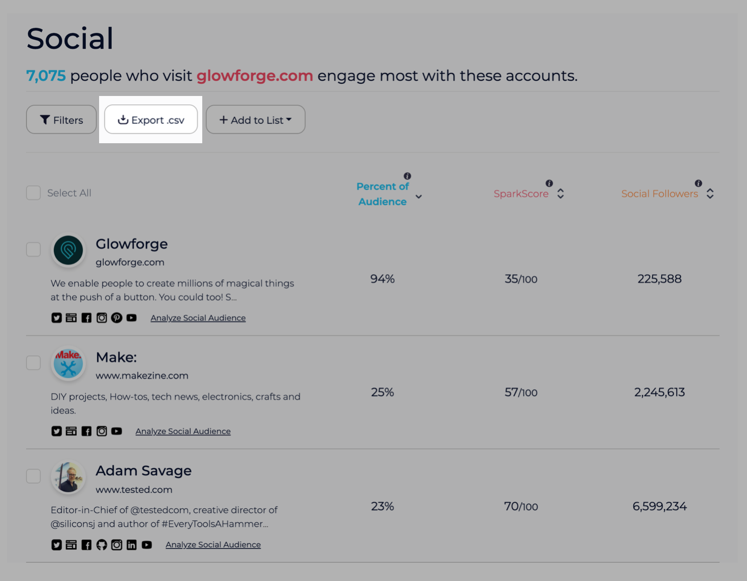Viewport: 747px width, 581px height.
Task: Sort by Percent of Audience column
Action: 419,197
